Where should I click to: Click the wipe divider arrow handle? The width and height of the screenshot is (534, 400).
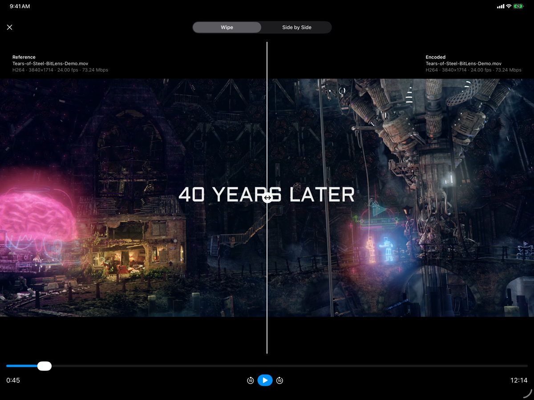pos(267,198)
